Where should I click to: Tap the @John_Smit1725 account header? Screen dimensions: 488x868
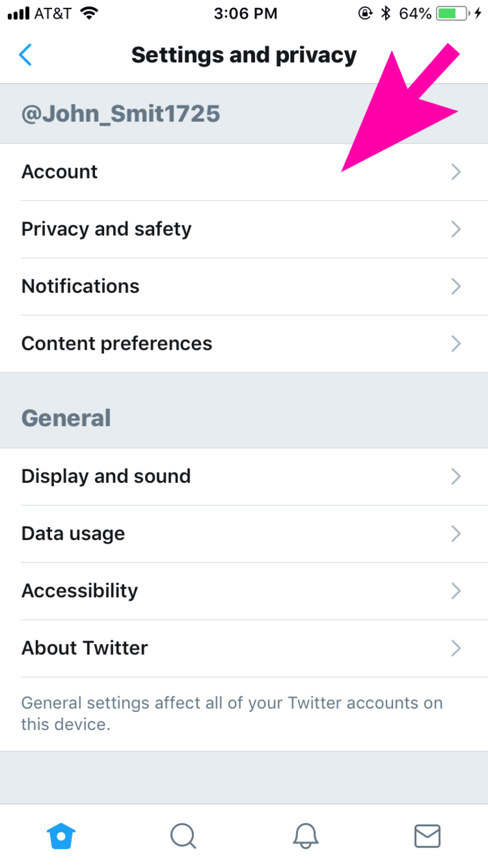tap(120, 113)
